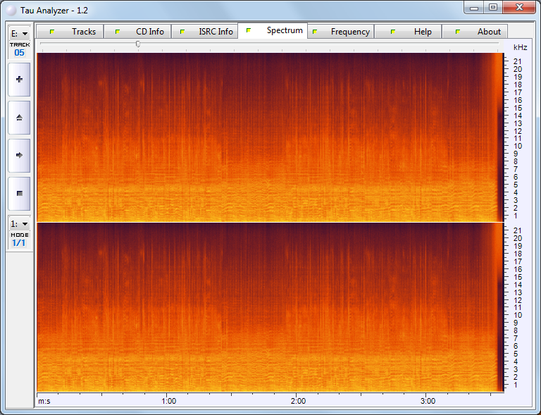Image resolution: width=541 pixels, height=415 pixels.
Task: Click the Track 05 indicator
Action: (x=19, y=49)
